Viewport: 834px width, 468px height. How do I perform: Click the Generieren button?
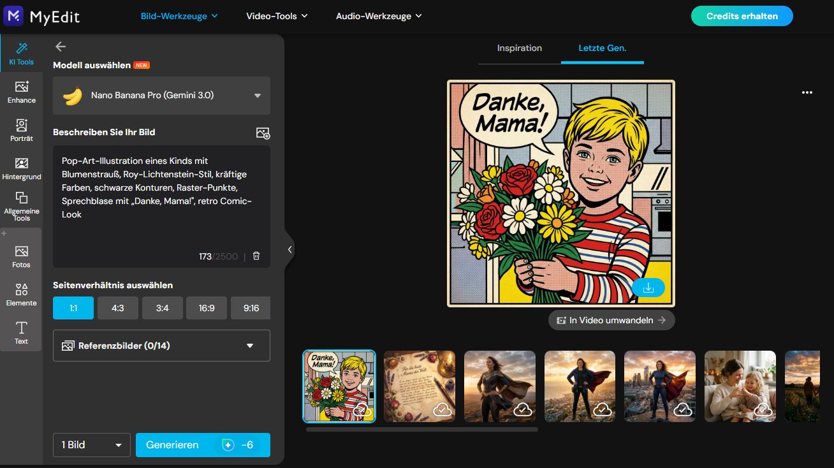(203, 445)
